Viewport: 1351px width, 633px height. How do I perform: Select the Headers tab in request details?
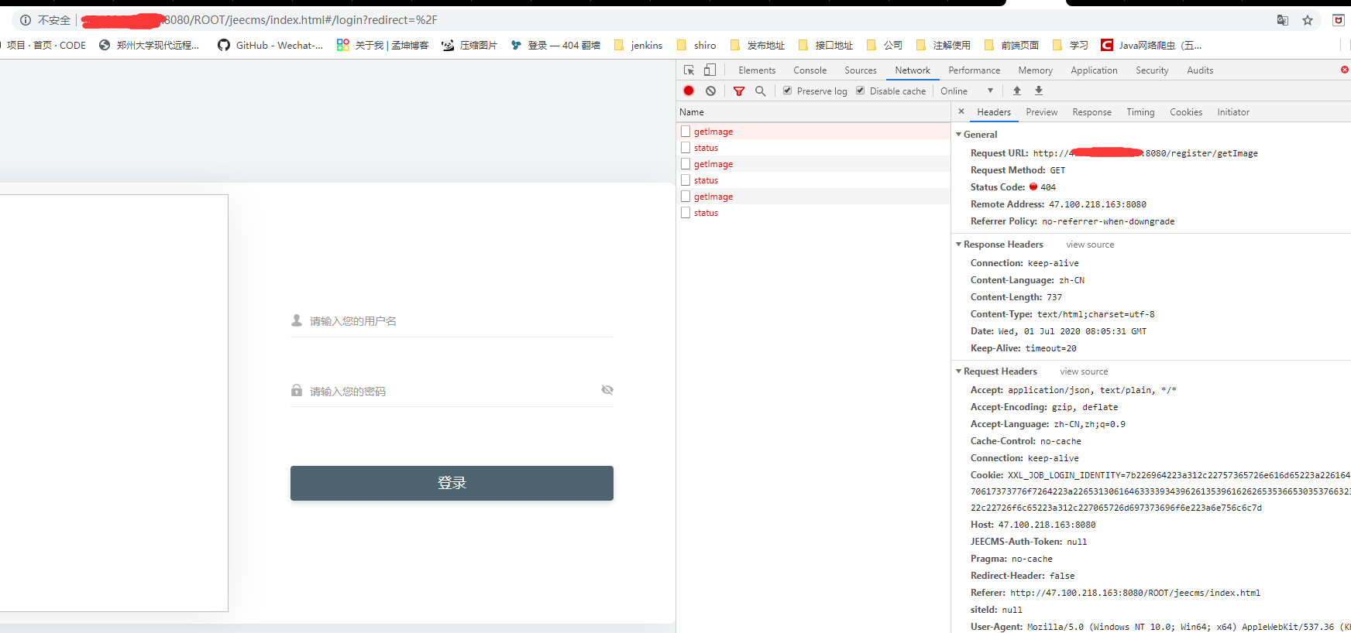[x=994, y=112]
